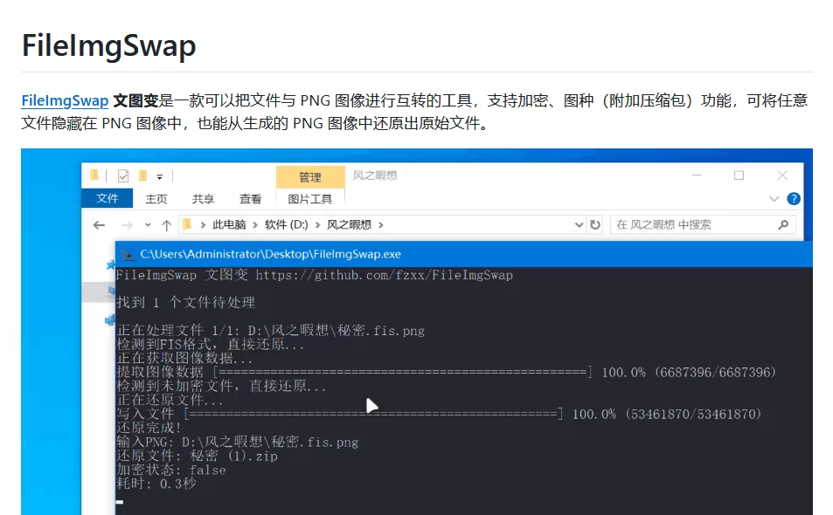
Task: Open the address bar history dropdown chevron
Action: [x=579, y=223]
